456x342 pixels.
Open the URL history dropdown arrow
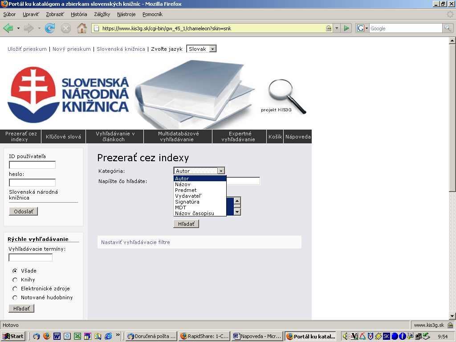[x=337, y=28]
